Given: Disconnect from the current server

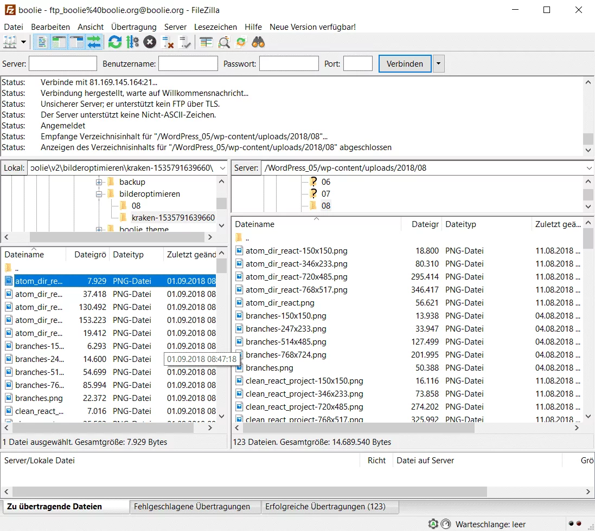Looking at the screenshot, I should click(168, 42).
